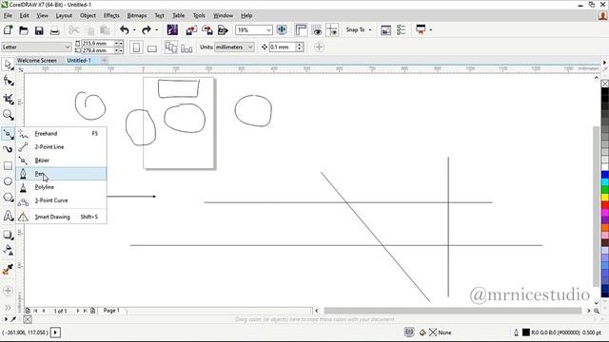Click the page width 215.9 mm field
This screenshot has width=609, height=342.
pyautogui.click(x=97, y=44)
